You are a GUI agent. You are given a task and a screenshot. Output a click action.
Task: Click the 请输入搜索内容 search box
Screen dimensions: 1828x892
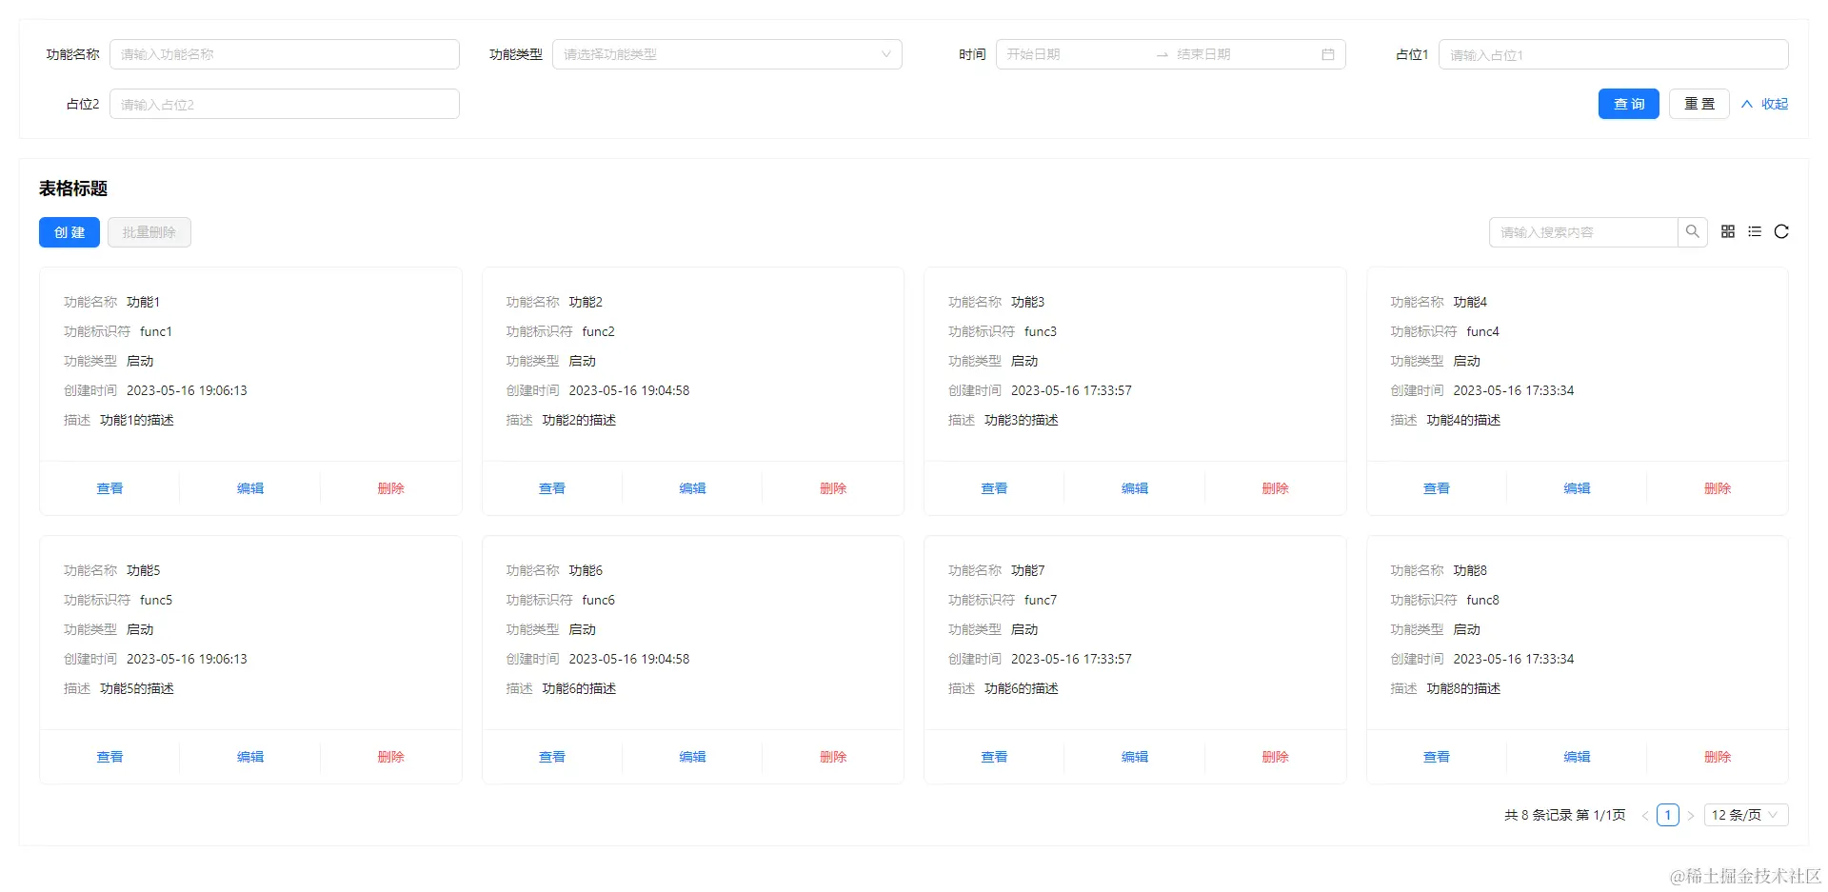1580,231
